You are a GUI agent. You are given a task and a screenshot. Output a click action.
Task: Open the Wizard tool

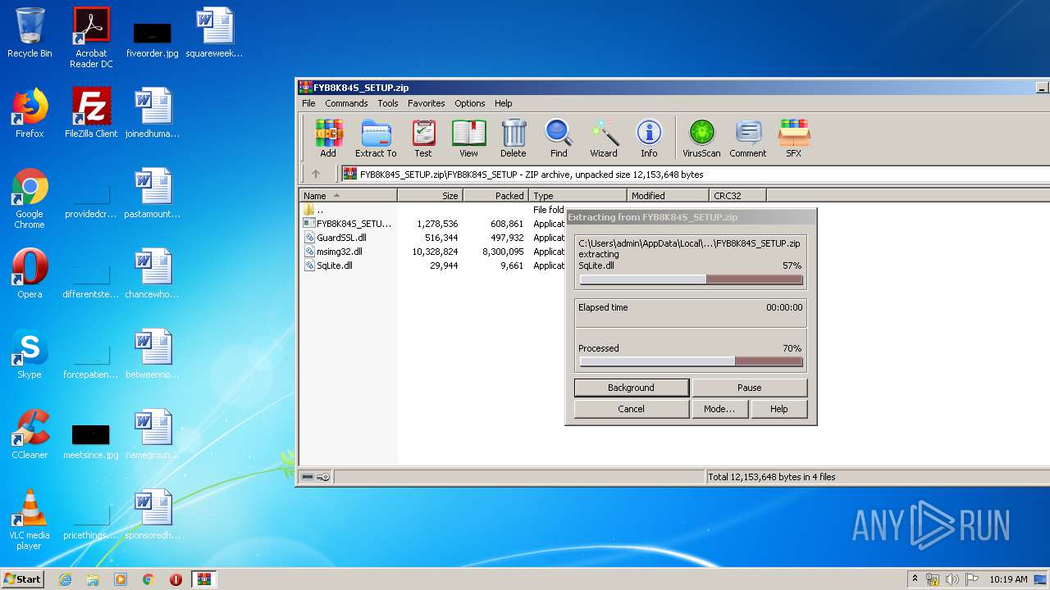(604, 138)
